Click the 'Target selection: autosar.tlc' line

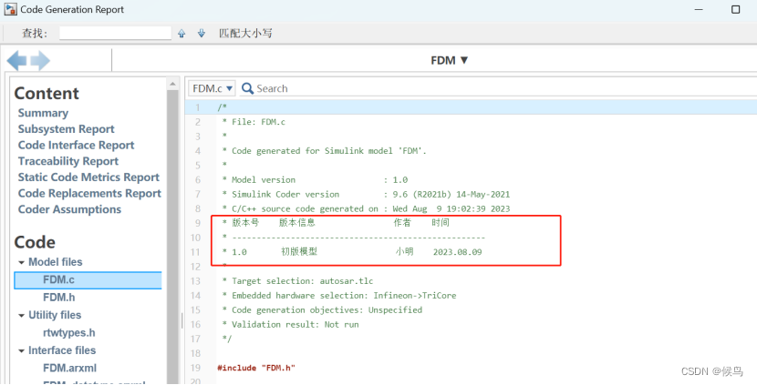[297, 281]
